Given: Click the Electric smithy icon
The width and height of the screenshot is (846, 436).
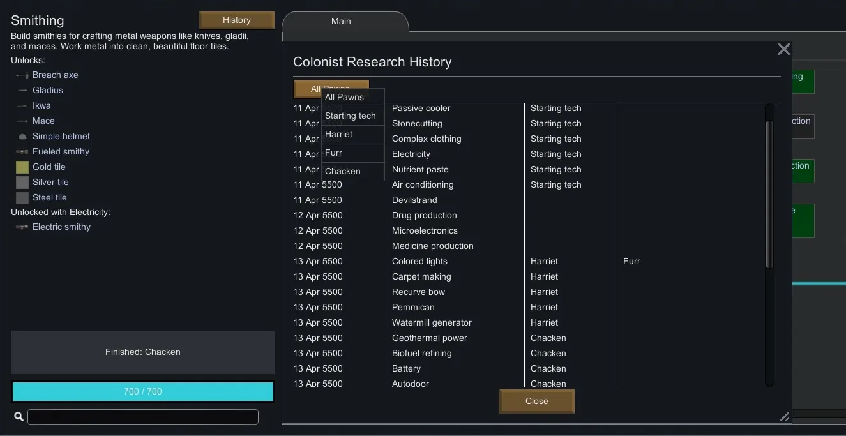Looking at the screenshot, I should pyautogui.click(x=22, y=227).
